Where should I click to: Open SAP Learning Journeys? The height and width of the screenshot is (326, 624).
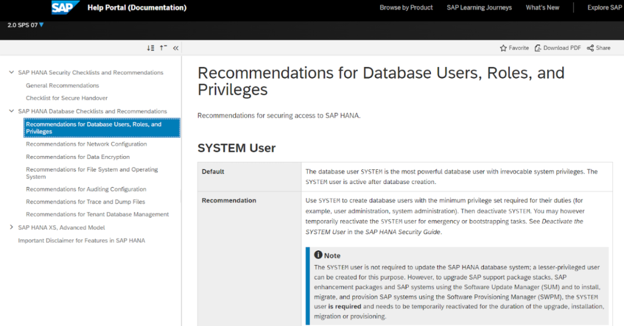[479, 7]
